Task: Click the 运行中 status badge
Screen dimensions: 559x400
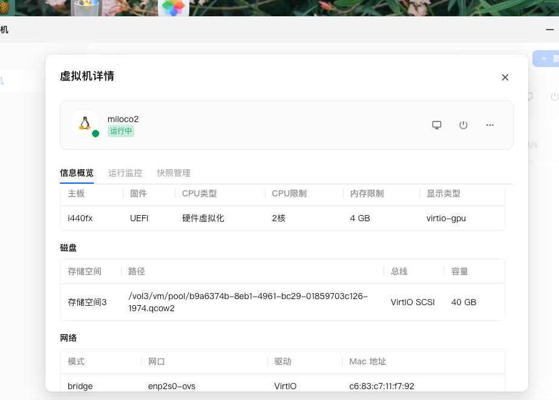Action: [121, 131]
